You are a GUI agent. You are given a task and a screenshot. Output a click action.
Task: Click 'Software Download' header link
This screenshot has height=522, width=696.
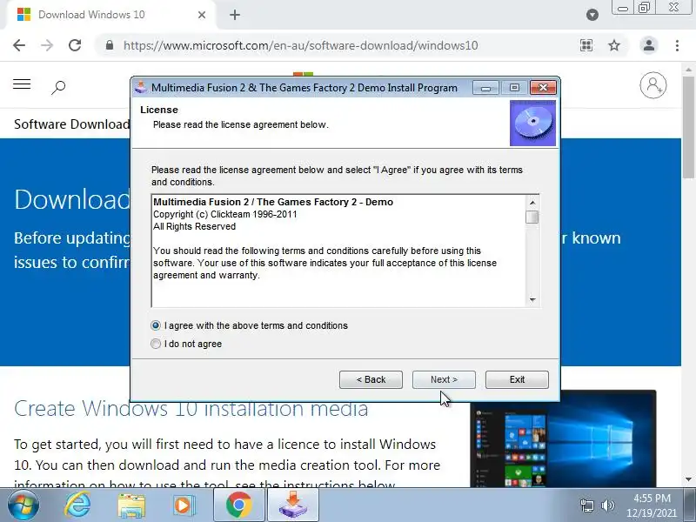pyautogui.click(x=72, y=124)
